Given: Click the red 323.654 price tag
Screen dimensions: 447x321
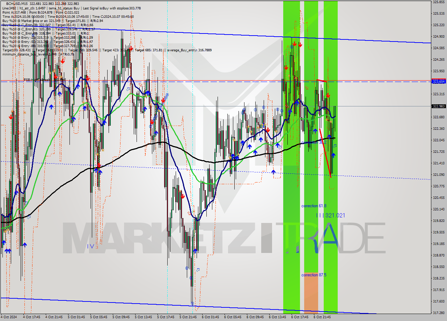Looking at the screenshot, I should (439, 81).
